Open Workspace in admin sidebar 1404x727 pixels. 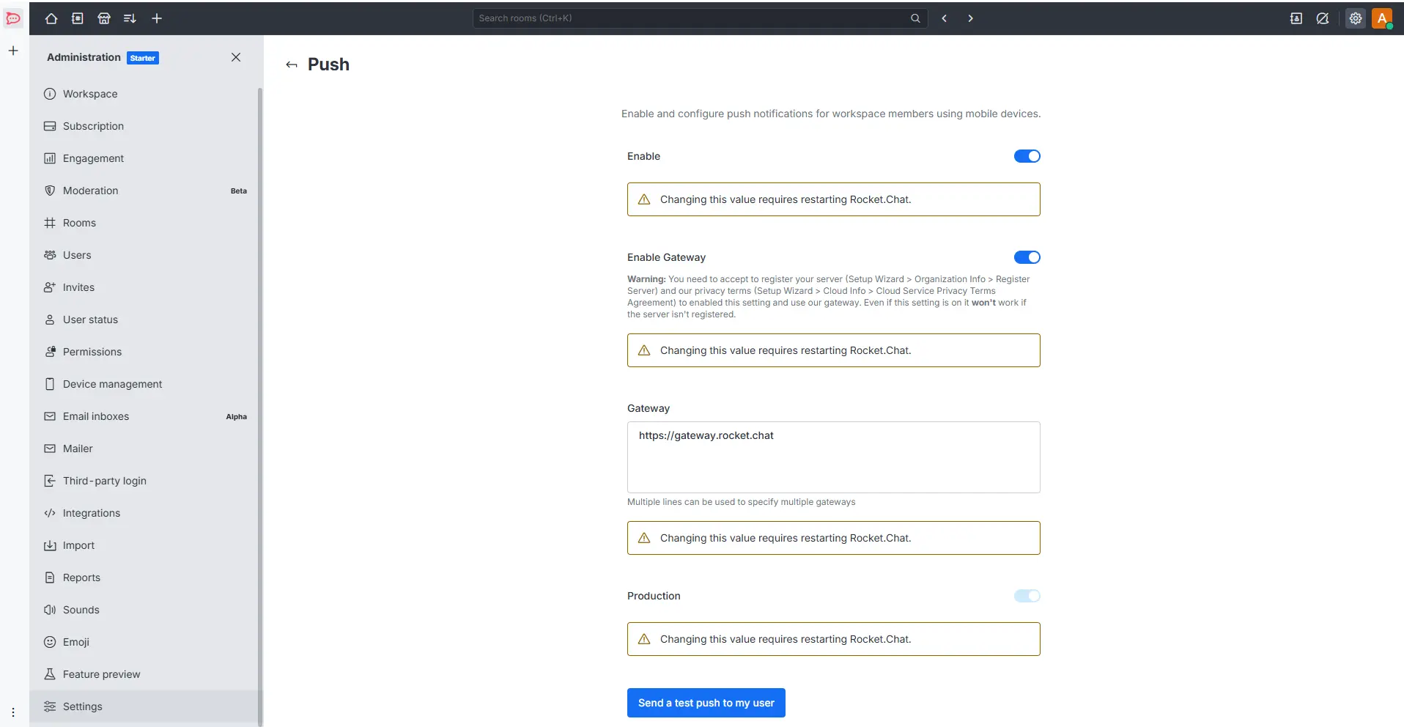click(145, 94)
